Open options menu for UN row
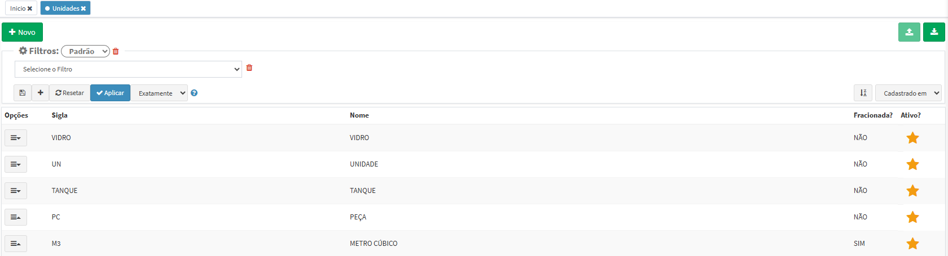The image size is (948, 256). click(16, 164)
